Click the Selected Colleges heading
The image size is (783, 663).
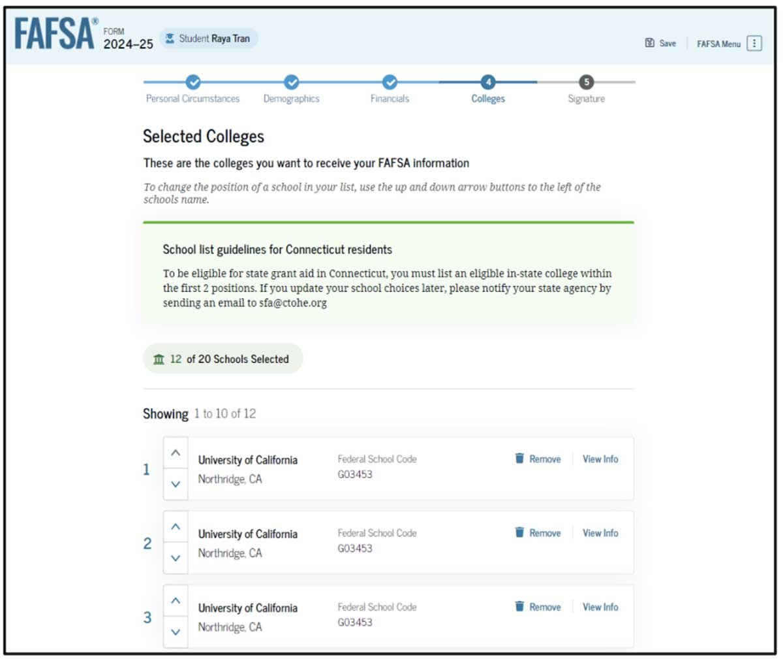click(204, 136)
